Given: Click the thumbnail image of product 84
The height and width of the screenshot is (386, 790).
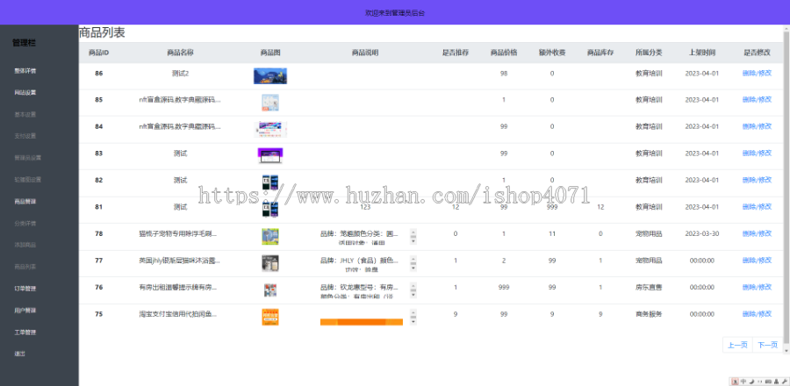Looking at the screenshot, I should coord(270,129).
